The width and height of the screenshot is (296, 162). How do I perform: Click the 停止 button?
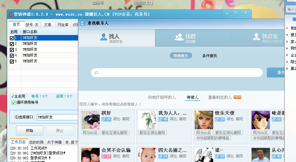coord(60,131)
